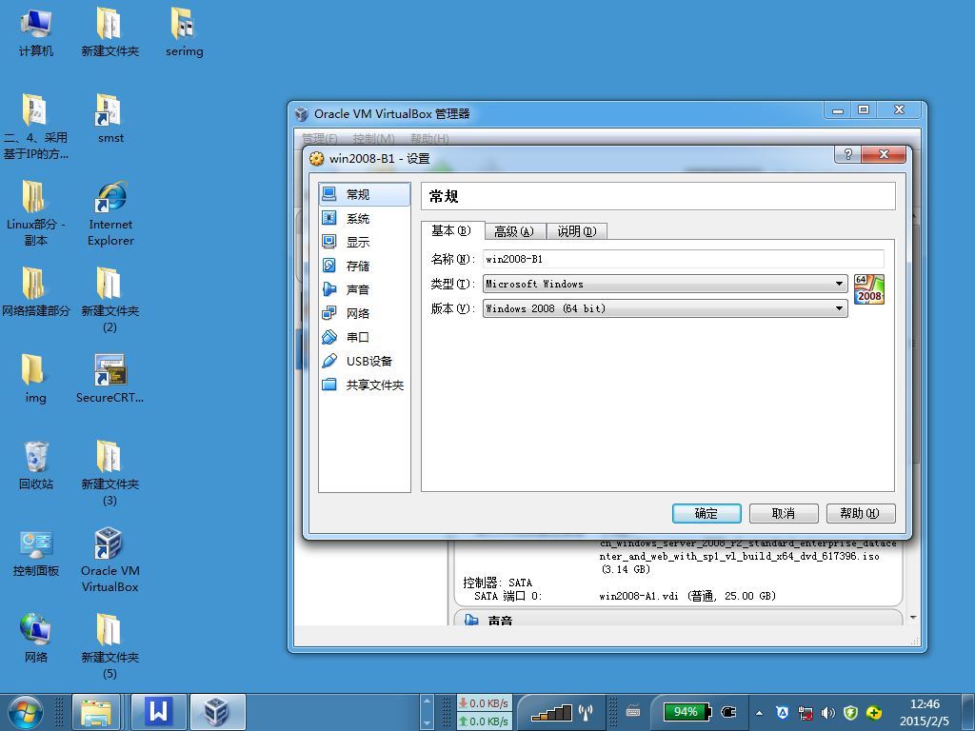The height and width of the screenshot is (731, 975).
Task: Select the smst shortcut on the desktop
Action: coord(110,119)
